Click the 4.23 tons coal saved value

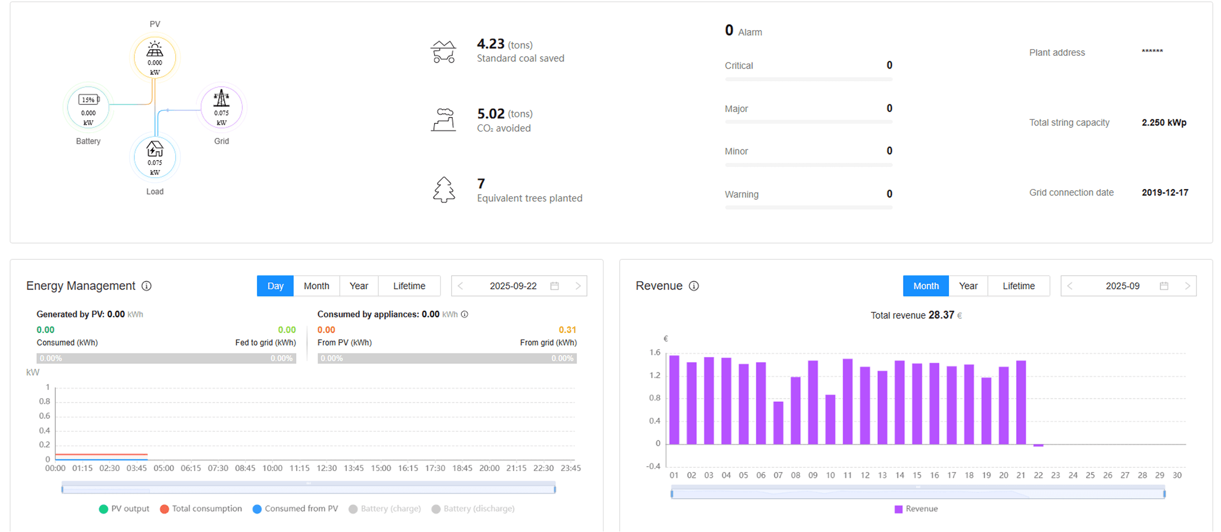point(505,44)
